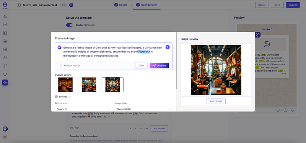The height and width of the screenshot is (143, 306).
Task: Open the Image style Photorealistic dropdown
Action: (x=143, y=109)
